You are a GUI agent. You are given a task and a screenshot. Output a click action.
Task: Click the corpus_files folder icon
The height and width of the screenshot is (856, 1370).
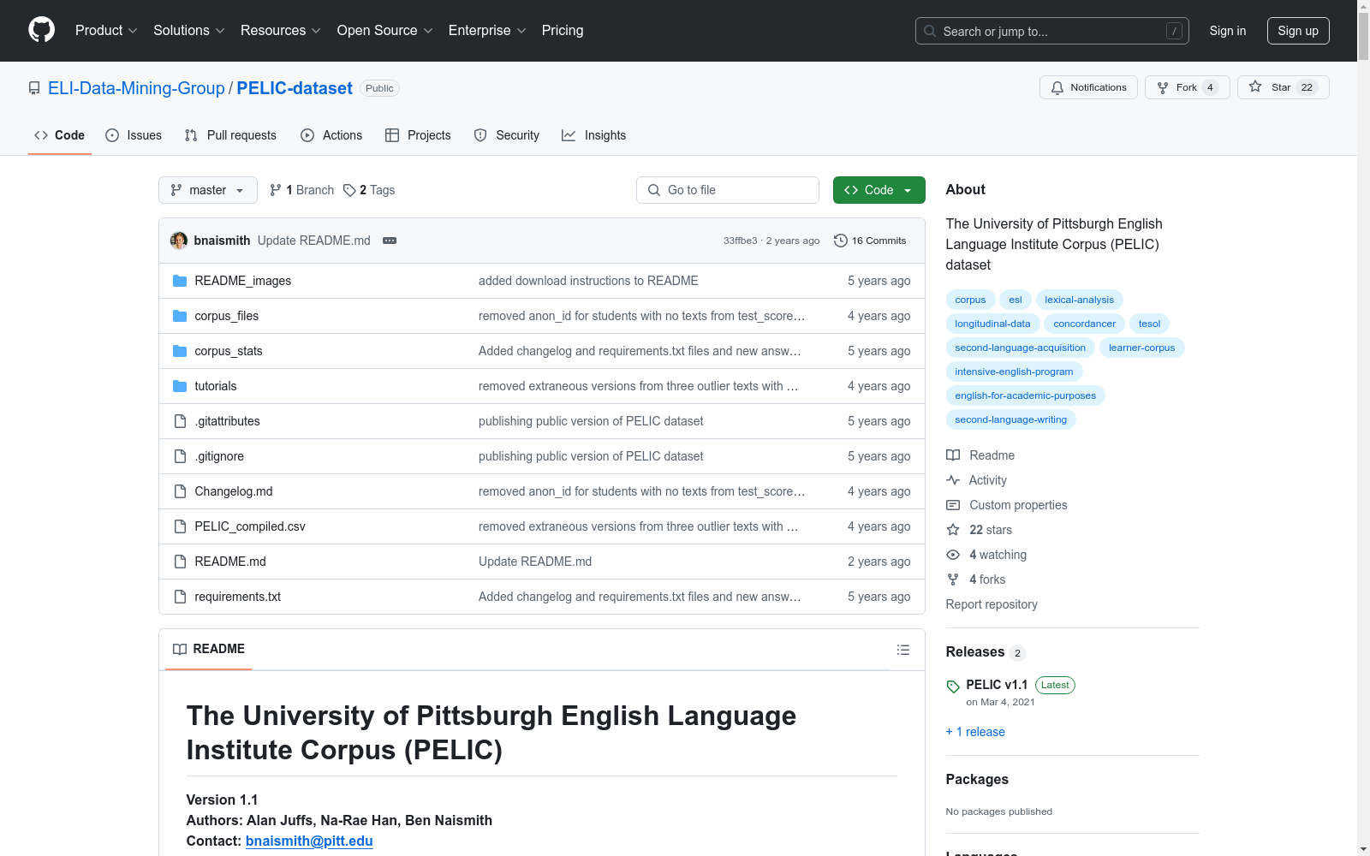pyautogui.click(x=180, y=316)
